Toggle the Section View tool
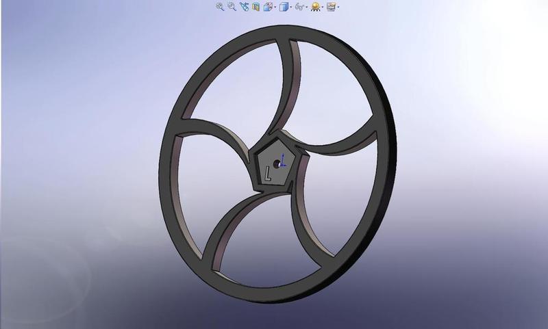The image size is (548, 329). 256,7
